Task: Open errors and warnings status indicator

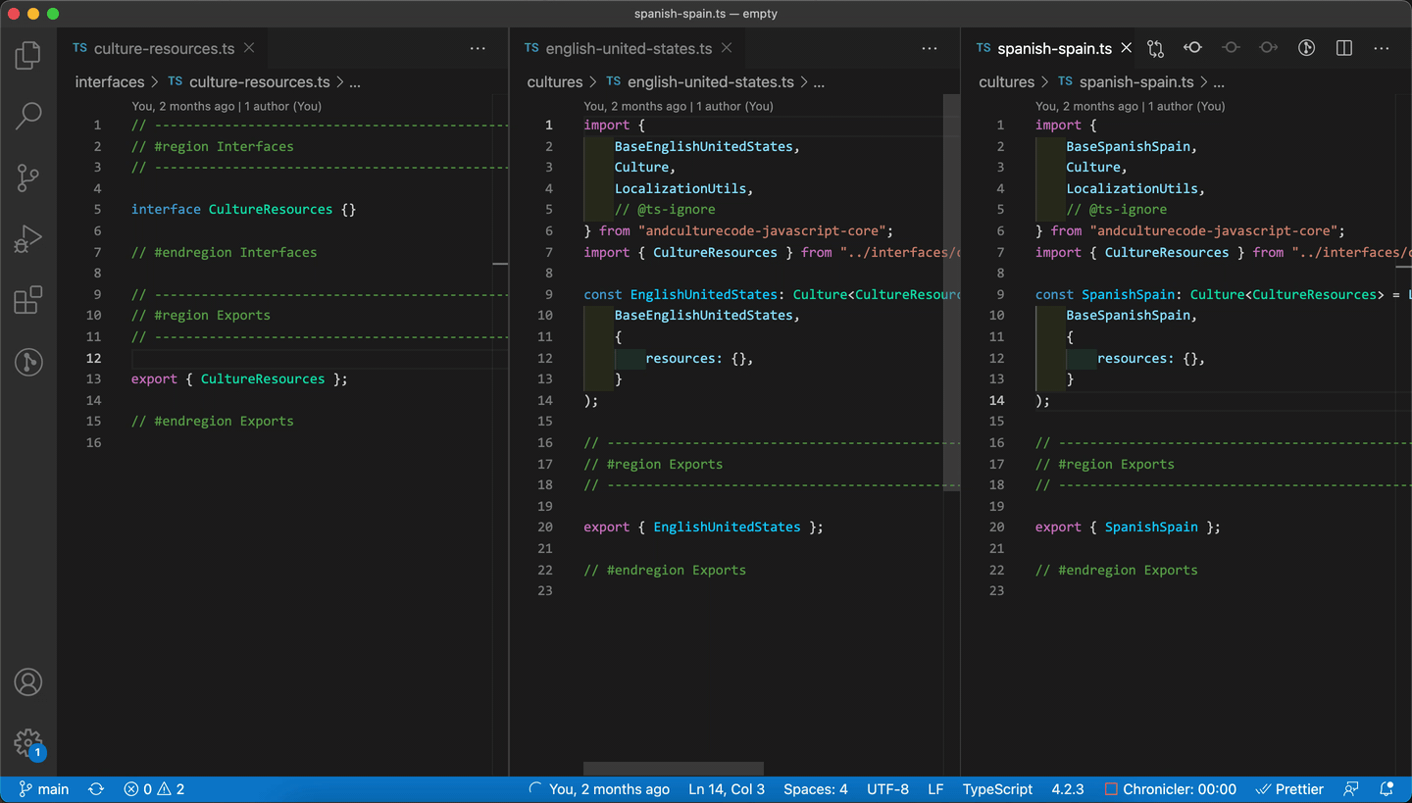Action: (x=154, y=789)
